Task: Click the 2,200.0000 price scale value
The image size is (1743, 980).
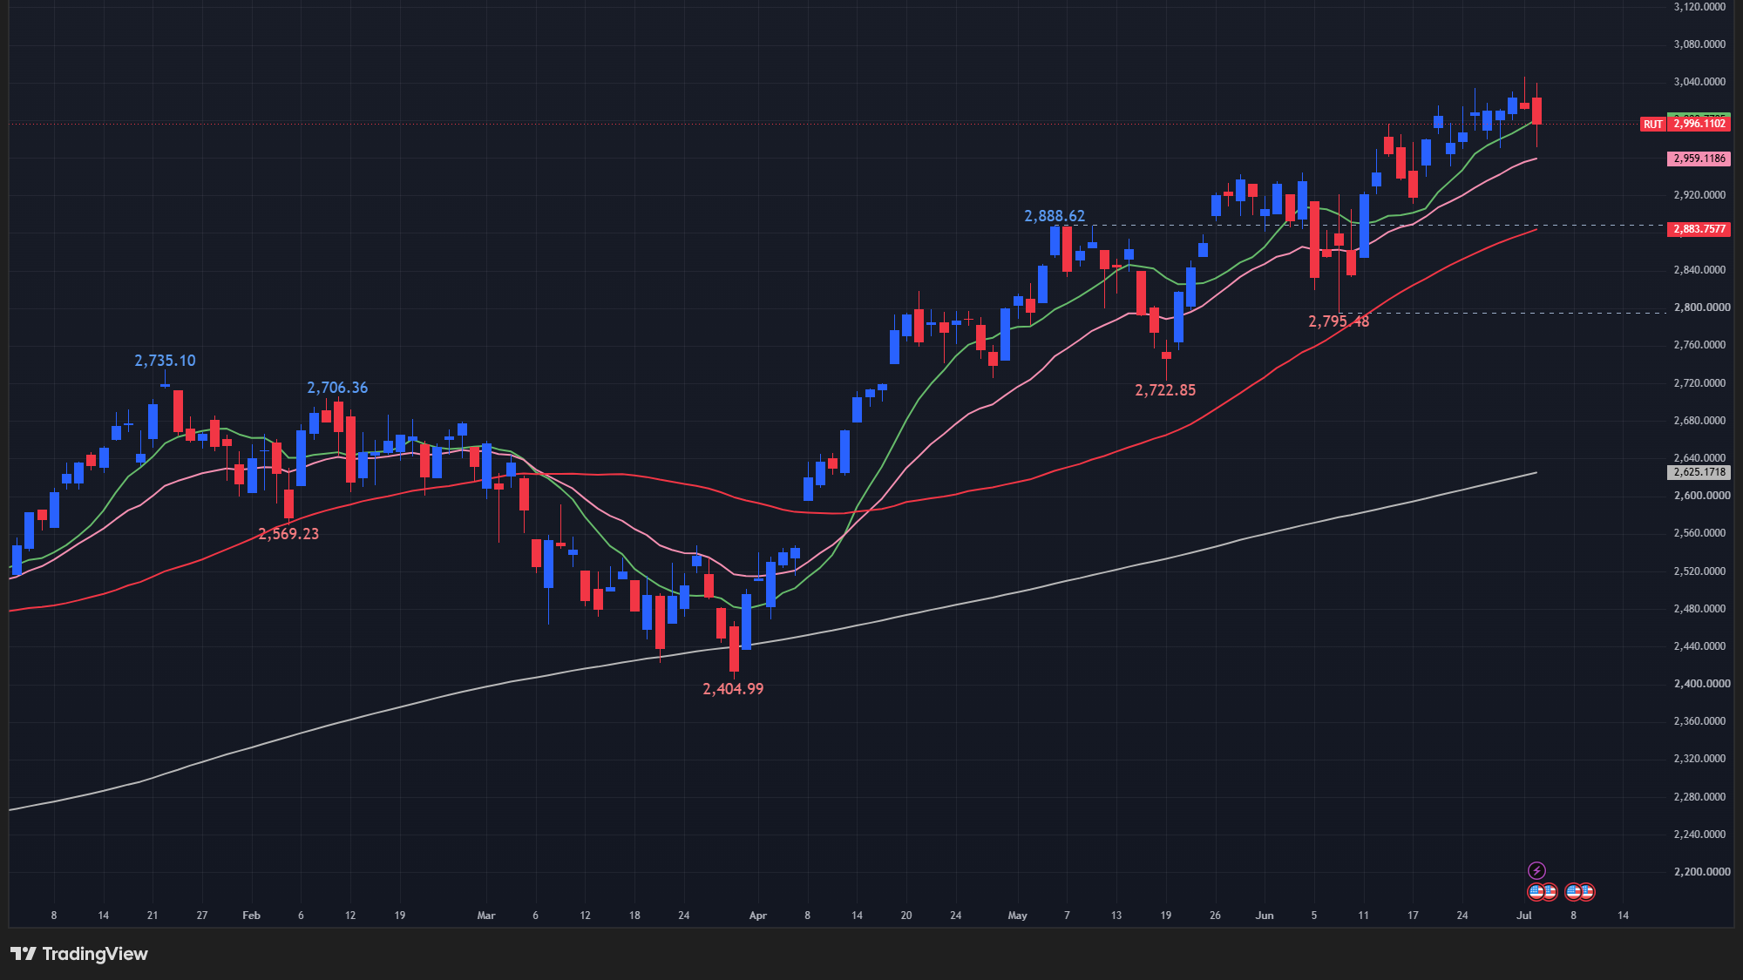Action: tap(1701, 872)
